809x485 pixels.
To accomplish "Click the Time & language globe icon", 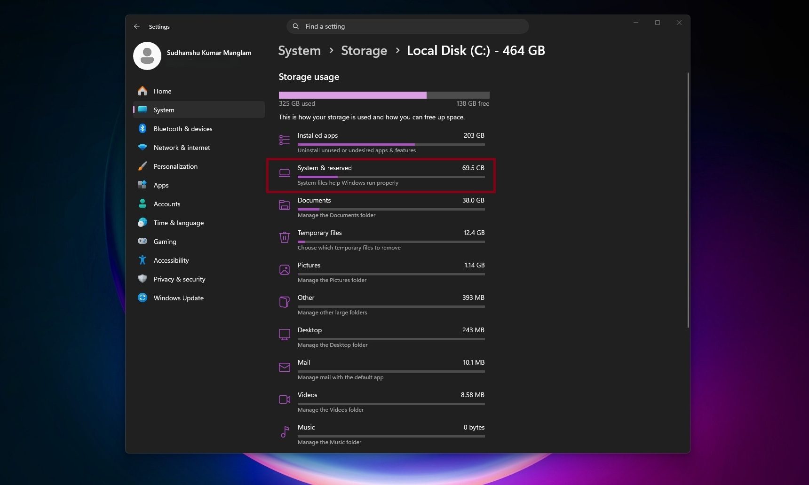I will coord(143,223).
